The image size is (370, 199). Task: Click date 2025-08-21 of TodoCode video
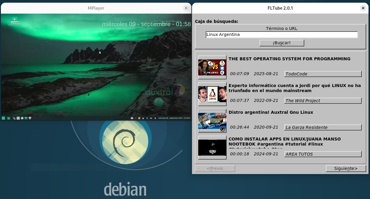tap(266, 74)
